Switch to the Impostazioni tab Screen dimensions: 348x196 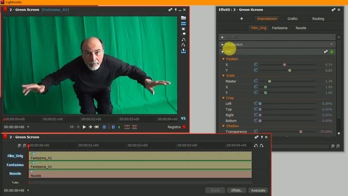(x=267, y=19)
